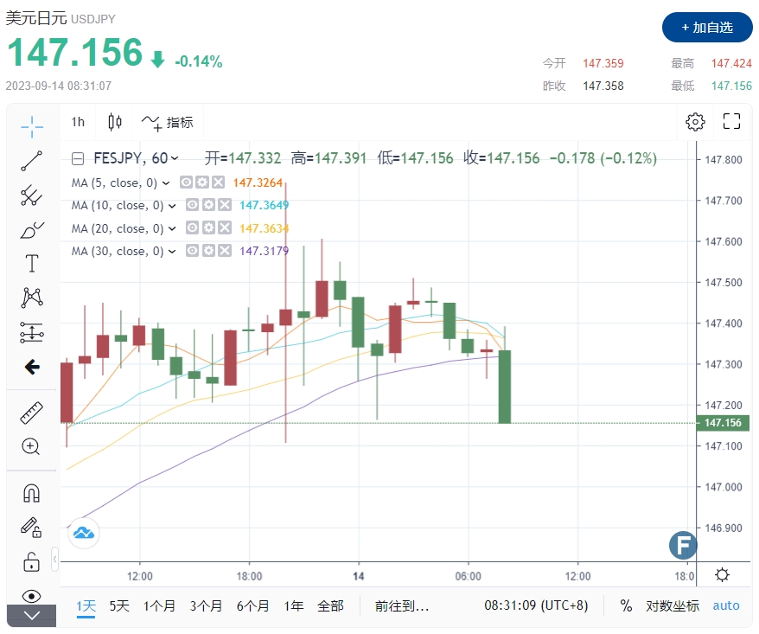Select the 3个月 time range
This screenshot has height=634, width=759.
206,605
